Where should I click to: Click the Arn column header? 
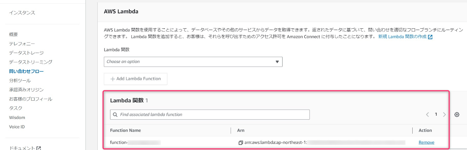[x=241, y=130]
